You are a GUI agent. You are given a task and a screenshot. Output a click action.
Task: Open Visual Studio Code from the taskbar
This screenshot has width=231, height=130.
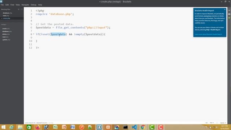tap(134, 127)
